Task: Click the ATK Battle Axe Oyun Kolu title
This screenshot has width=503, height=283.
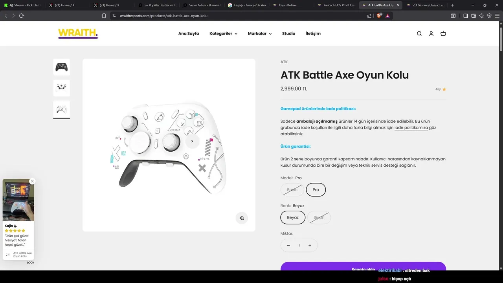Action: coord(345,75)
